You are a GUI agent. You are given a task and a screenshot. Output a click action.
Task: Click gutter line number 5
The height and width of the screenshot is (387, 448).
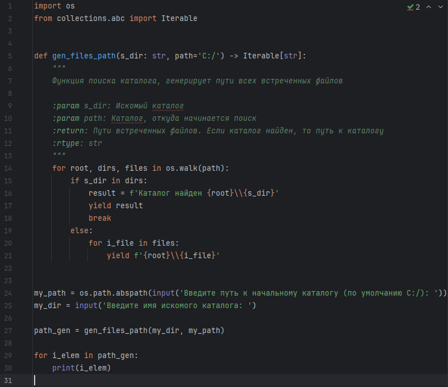click(x=10, y=56)
